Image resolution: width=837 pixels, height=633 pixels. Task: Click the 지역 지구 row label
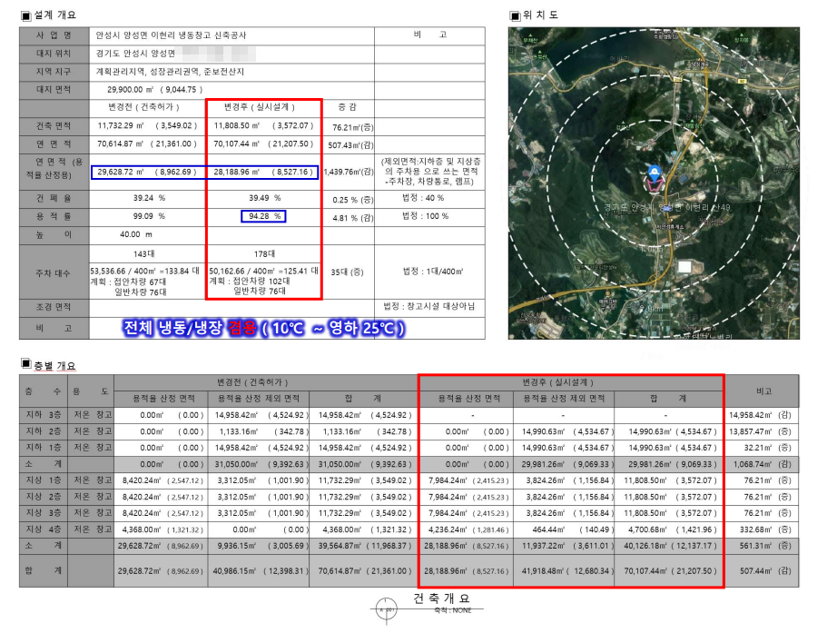[54, 72]
